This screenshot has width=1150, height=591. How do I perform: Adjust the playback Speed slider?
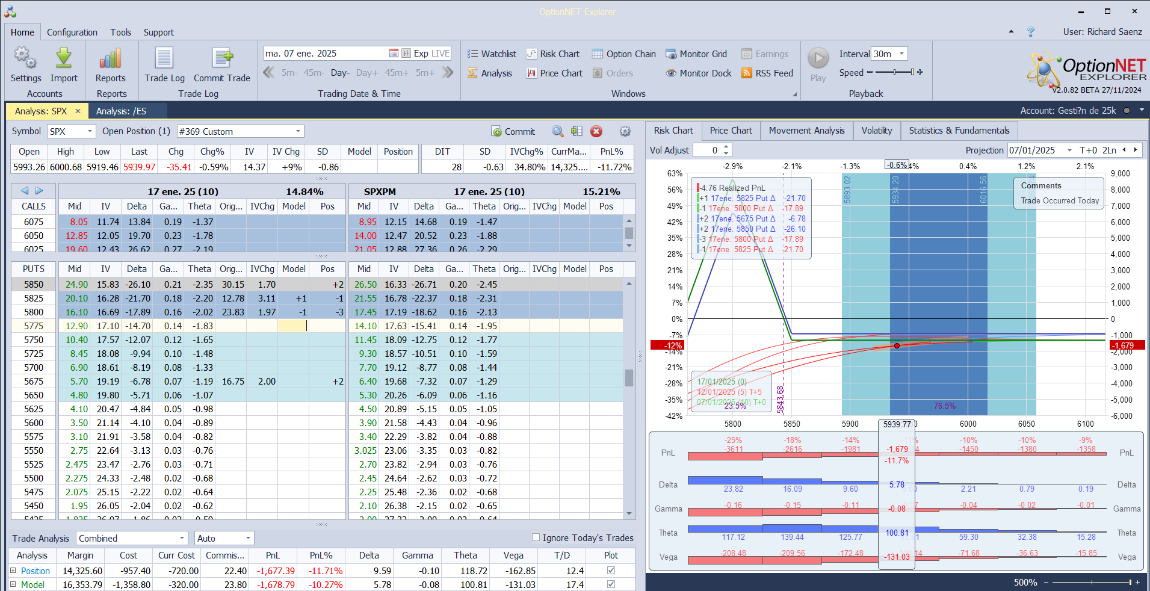(895, 72)
